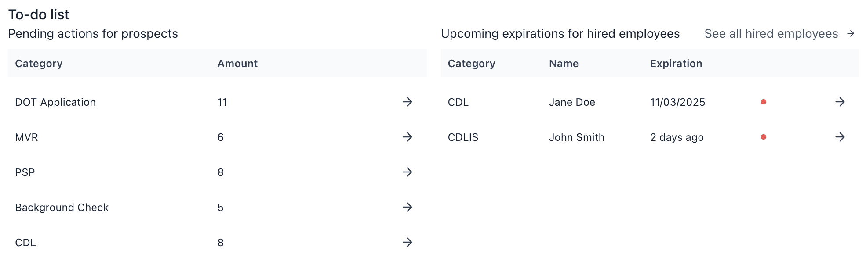Screen dimensions: 866x265
Task: Click the Name column header
Action: [564, 64]
